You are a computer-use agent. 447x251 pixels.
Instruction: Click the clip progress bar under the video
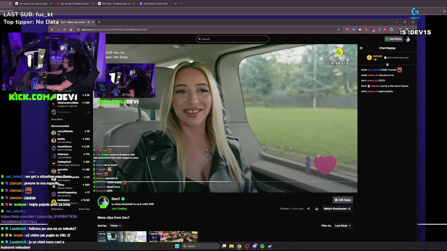click(x=225, y=182)
